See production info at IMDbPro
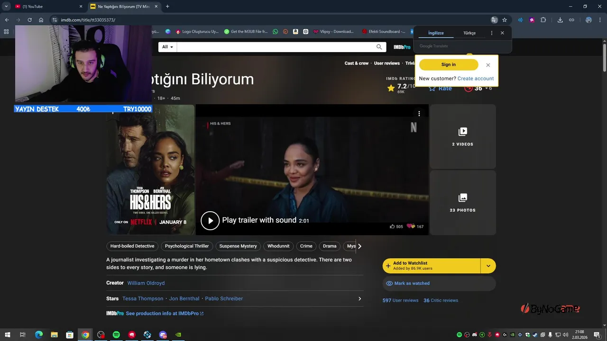The image size is (607, 341). click(x=165, y=314)
